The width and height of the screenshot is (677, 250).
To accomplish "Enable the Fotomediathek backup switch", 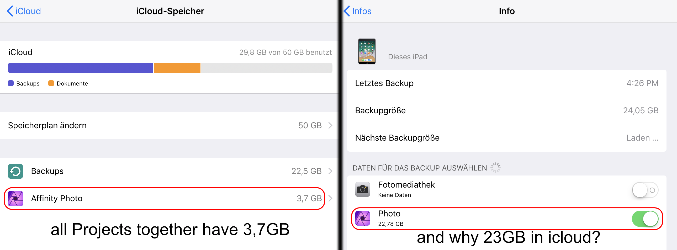I will [645, 190].
